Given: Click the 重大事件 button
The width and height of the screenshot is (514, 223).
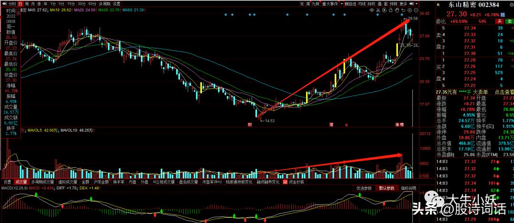Looking at the screenshot, I should [x=330, y=4].
